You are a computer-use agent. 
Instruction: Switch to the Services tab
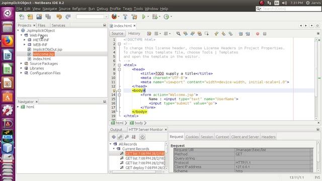point(58,25)
